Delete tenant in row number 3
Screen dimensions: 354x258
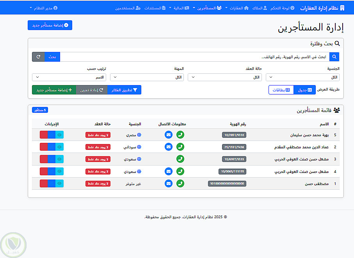tap(44, 159)
